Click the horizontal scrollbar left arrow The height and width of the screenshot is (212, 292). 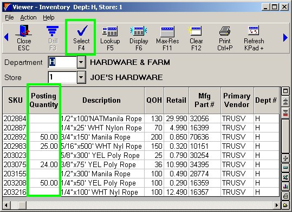pyautogui.click(x=7, y=206)
